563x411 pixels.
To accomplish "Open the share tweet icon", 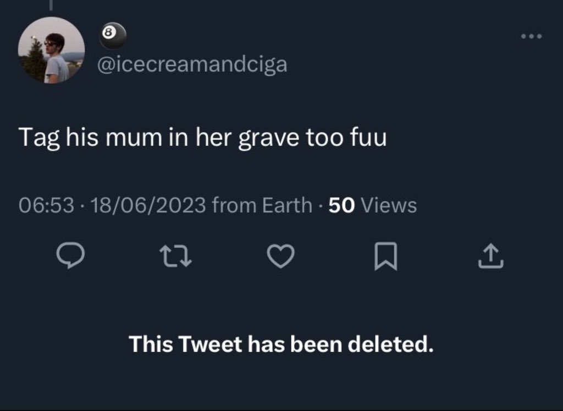I will click(490, 256).
